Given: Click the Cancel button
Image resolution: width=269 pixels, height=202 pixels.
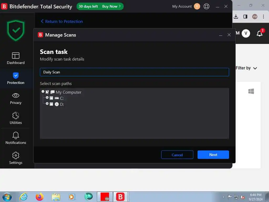Looking at the screenshot, I should [x=177, y=155].
